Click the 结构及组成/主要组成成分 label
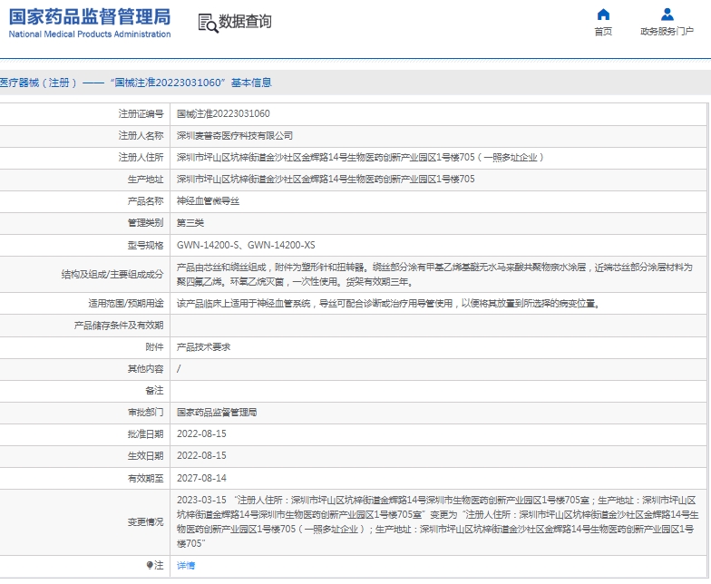 112,274
